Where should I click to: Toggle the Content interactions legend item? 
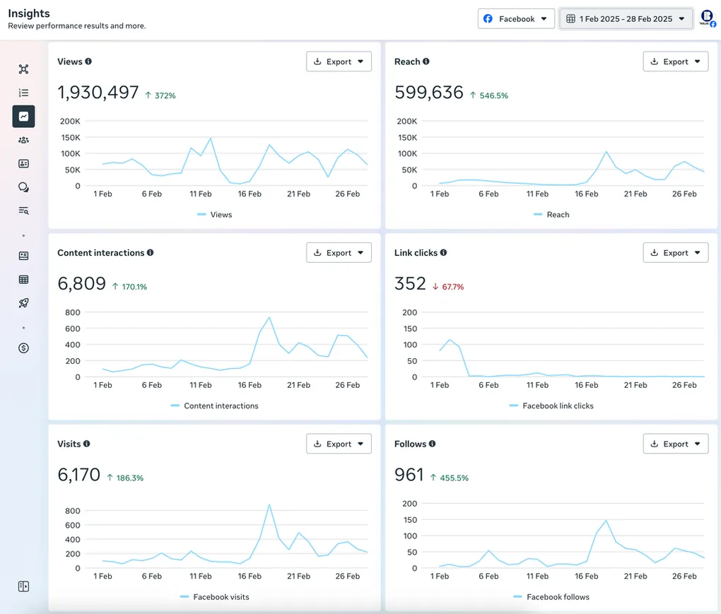[214, 406]
